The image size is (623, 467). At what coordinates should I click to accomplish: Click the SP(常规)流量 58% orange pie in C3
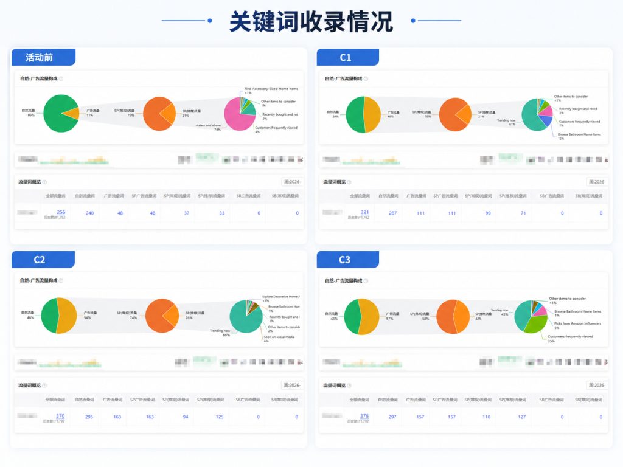point(453,317)
